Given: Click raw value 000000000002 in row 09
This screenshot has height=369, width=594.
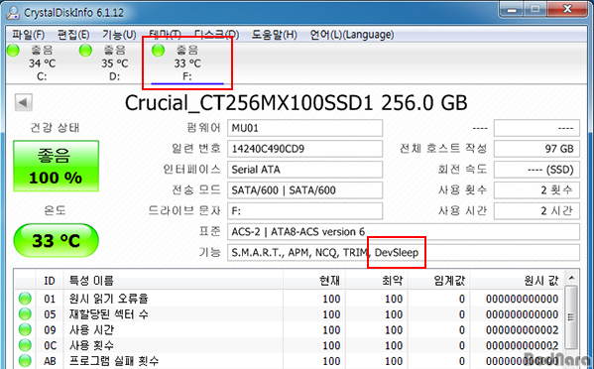Looking at the screenshot, I should (x=522, y=330).
